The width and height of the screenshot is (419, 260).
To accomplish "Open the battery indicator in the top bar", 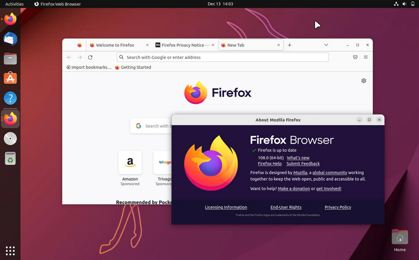I will (412, 3).
